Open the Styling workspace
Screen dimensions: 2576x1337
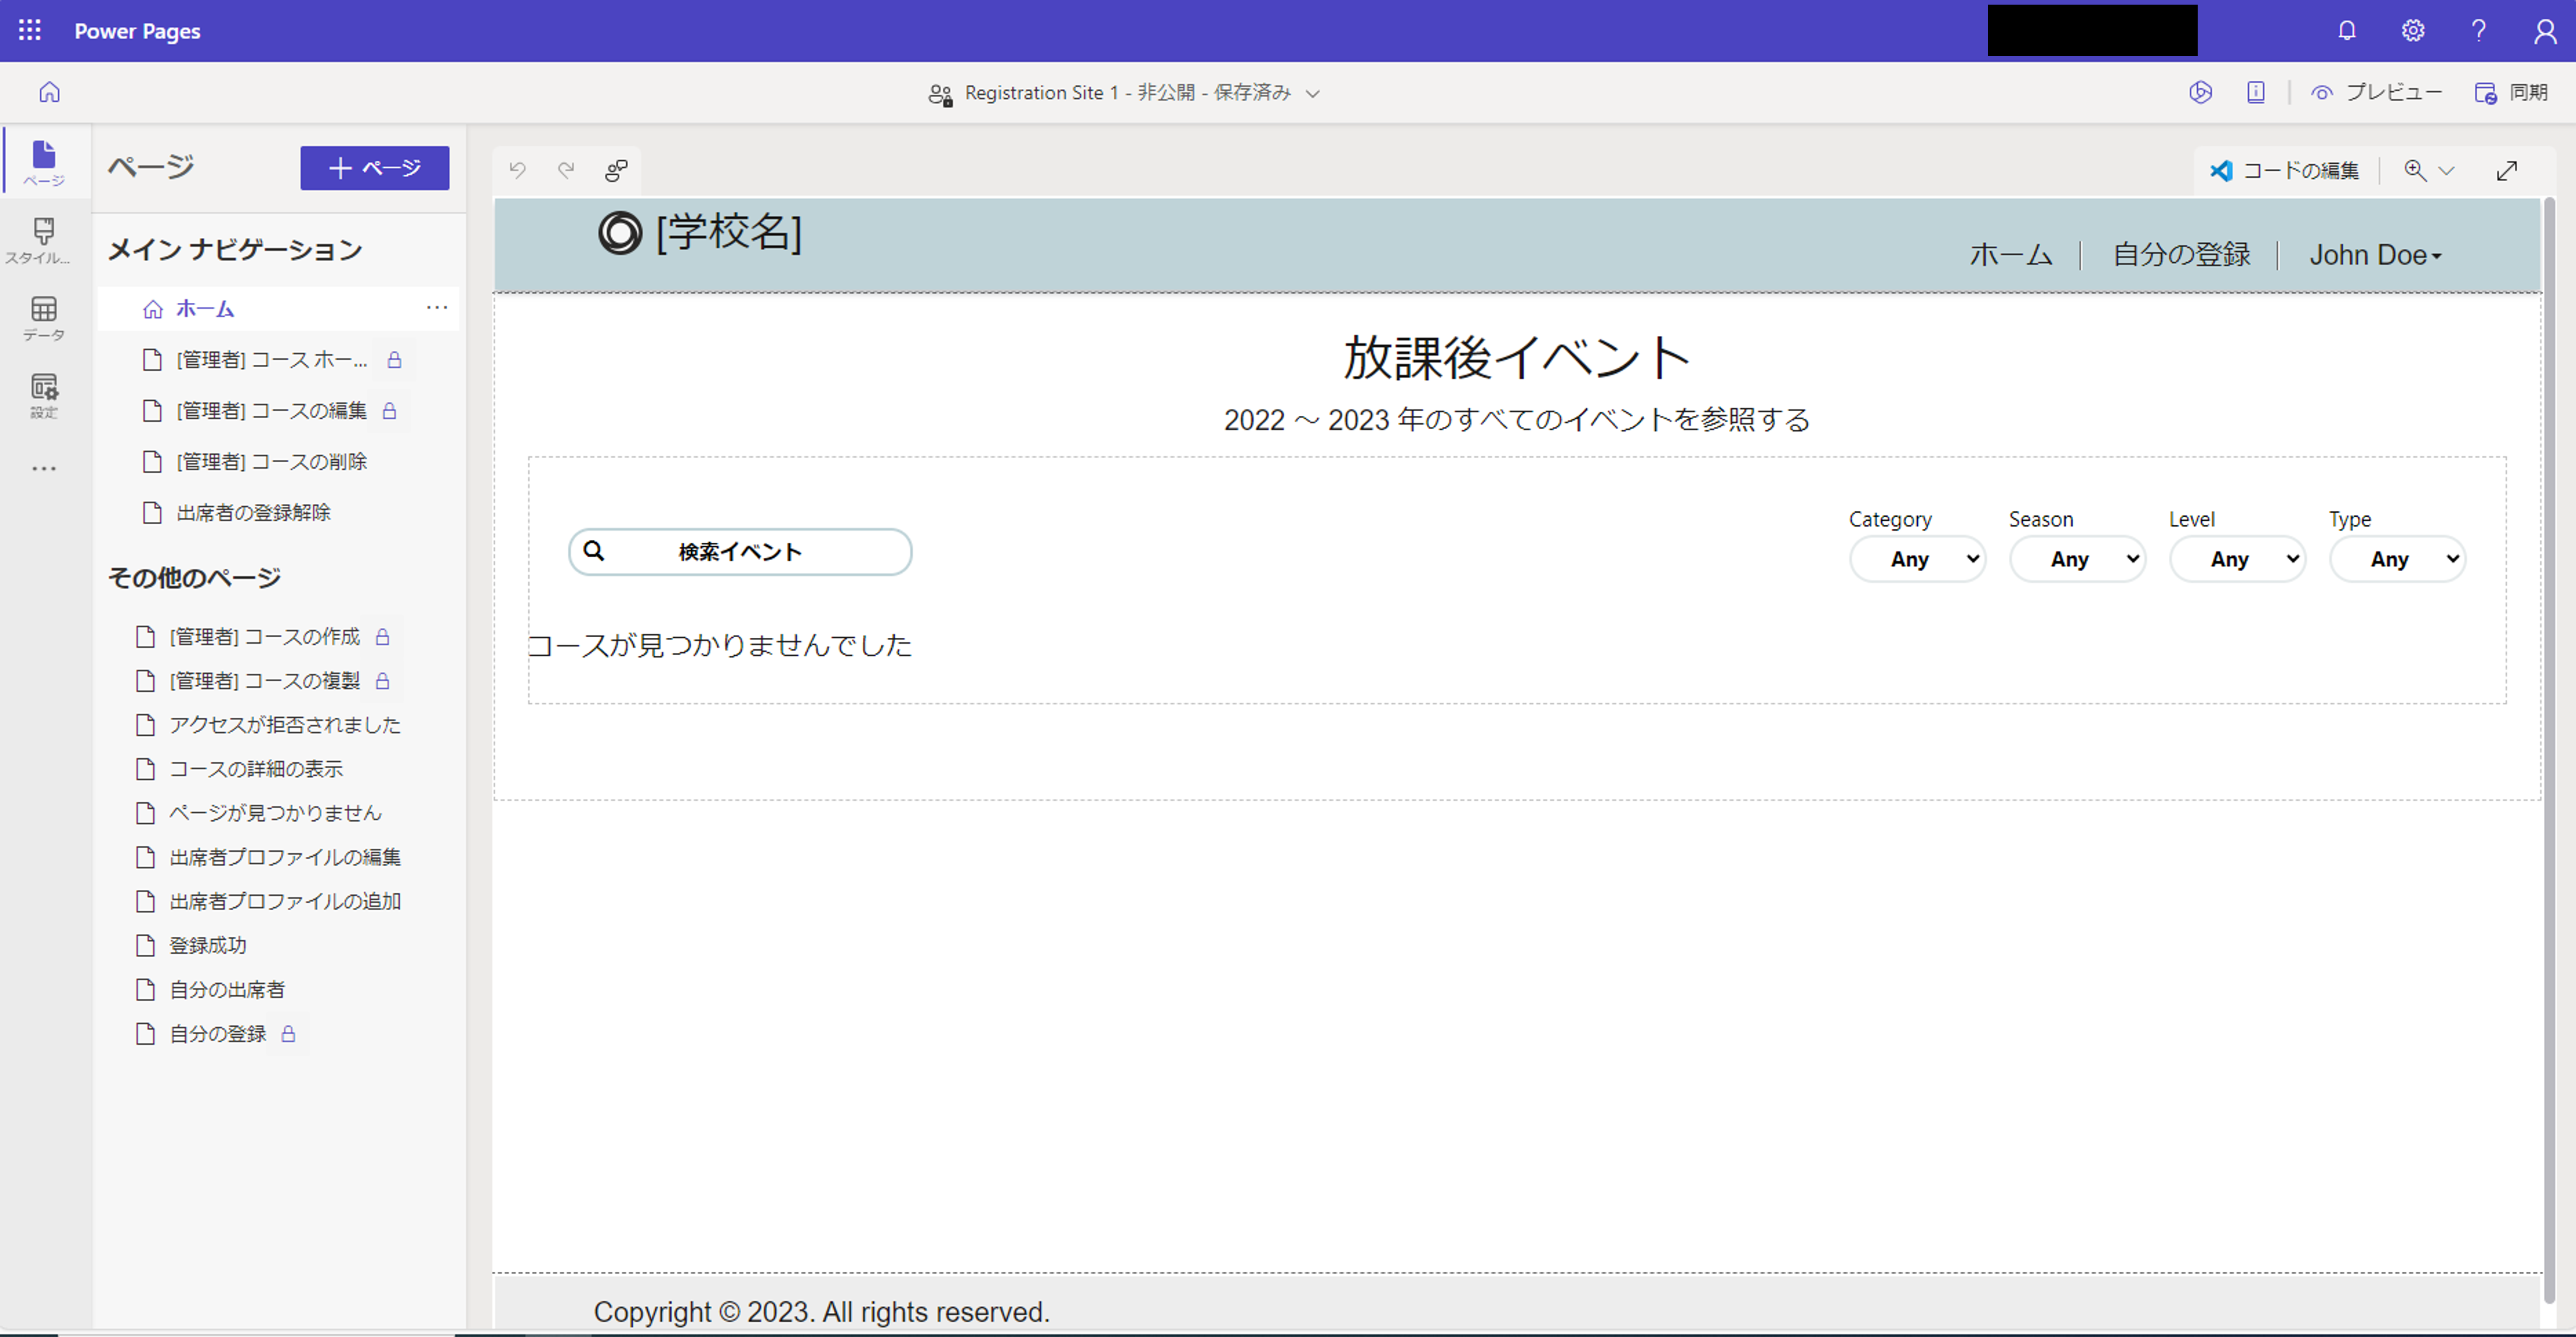pos(44,241)
